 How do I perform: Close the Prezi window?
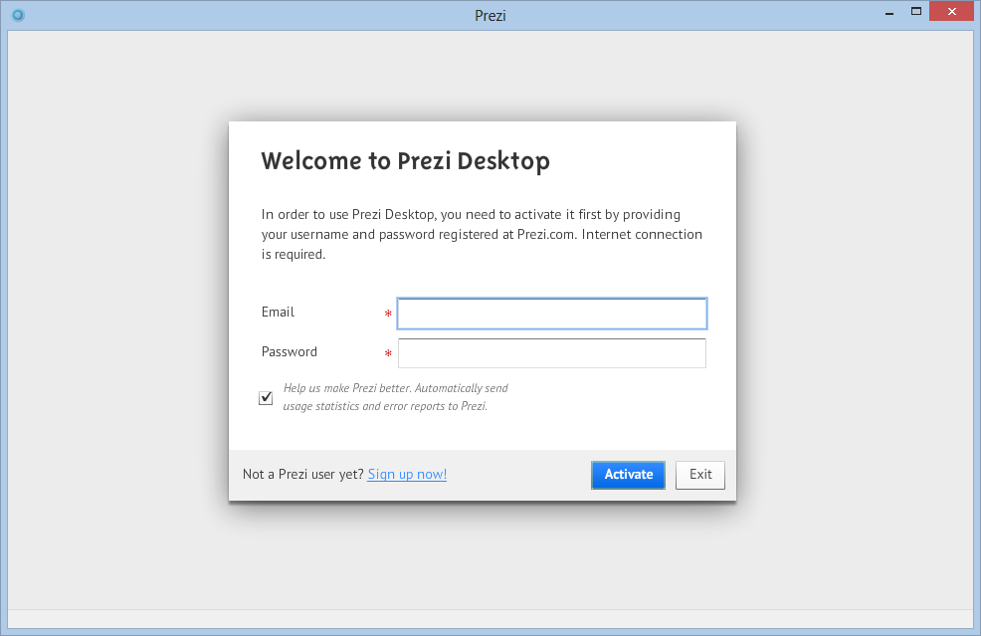[951, 11]
